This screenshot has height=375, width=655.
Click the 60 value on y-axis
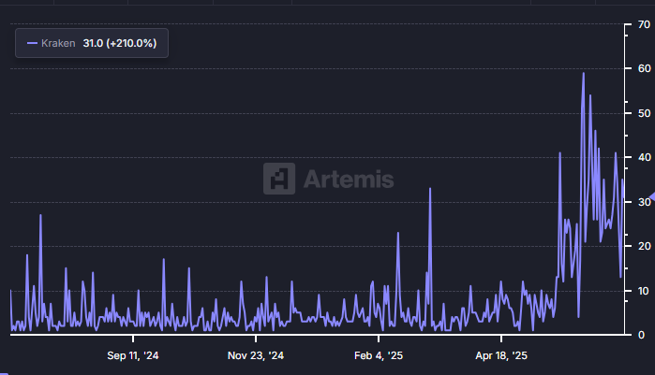point(644,68)
